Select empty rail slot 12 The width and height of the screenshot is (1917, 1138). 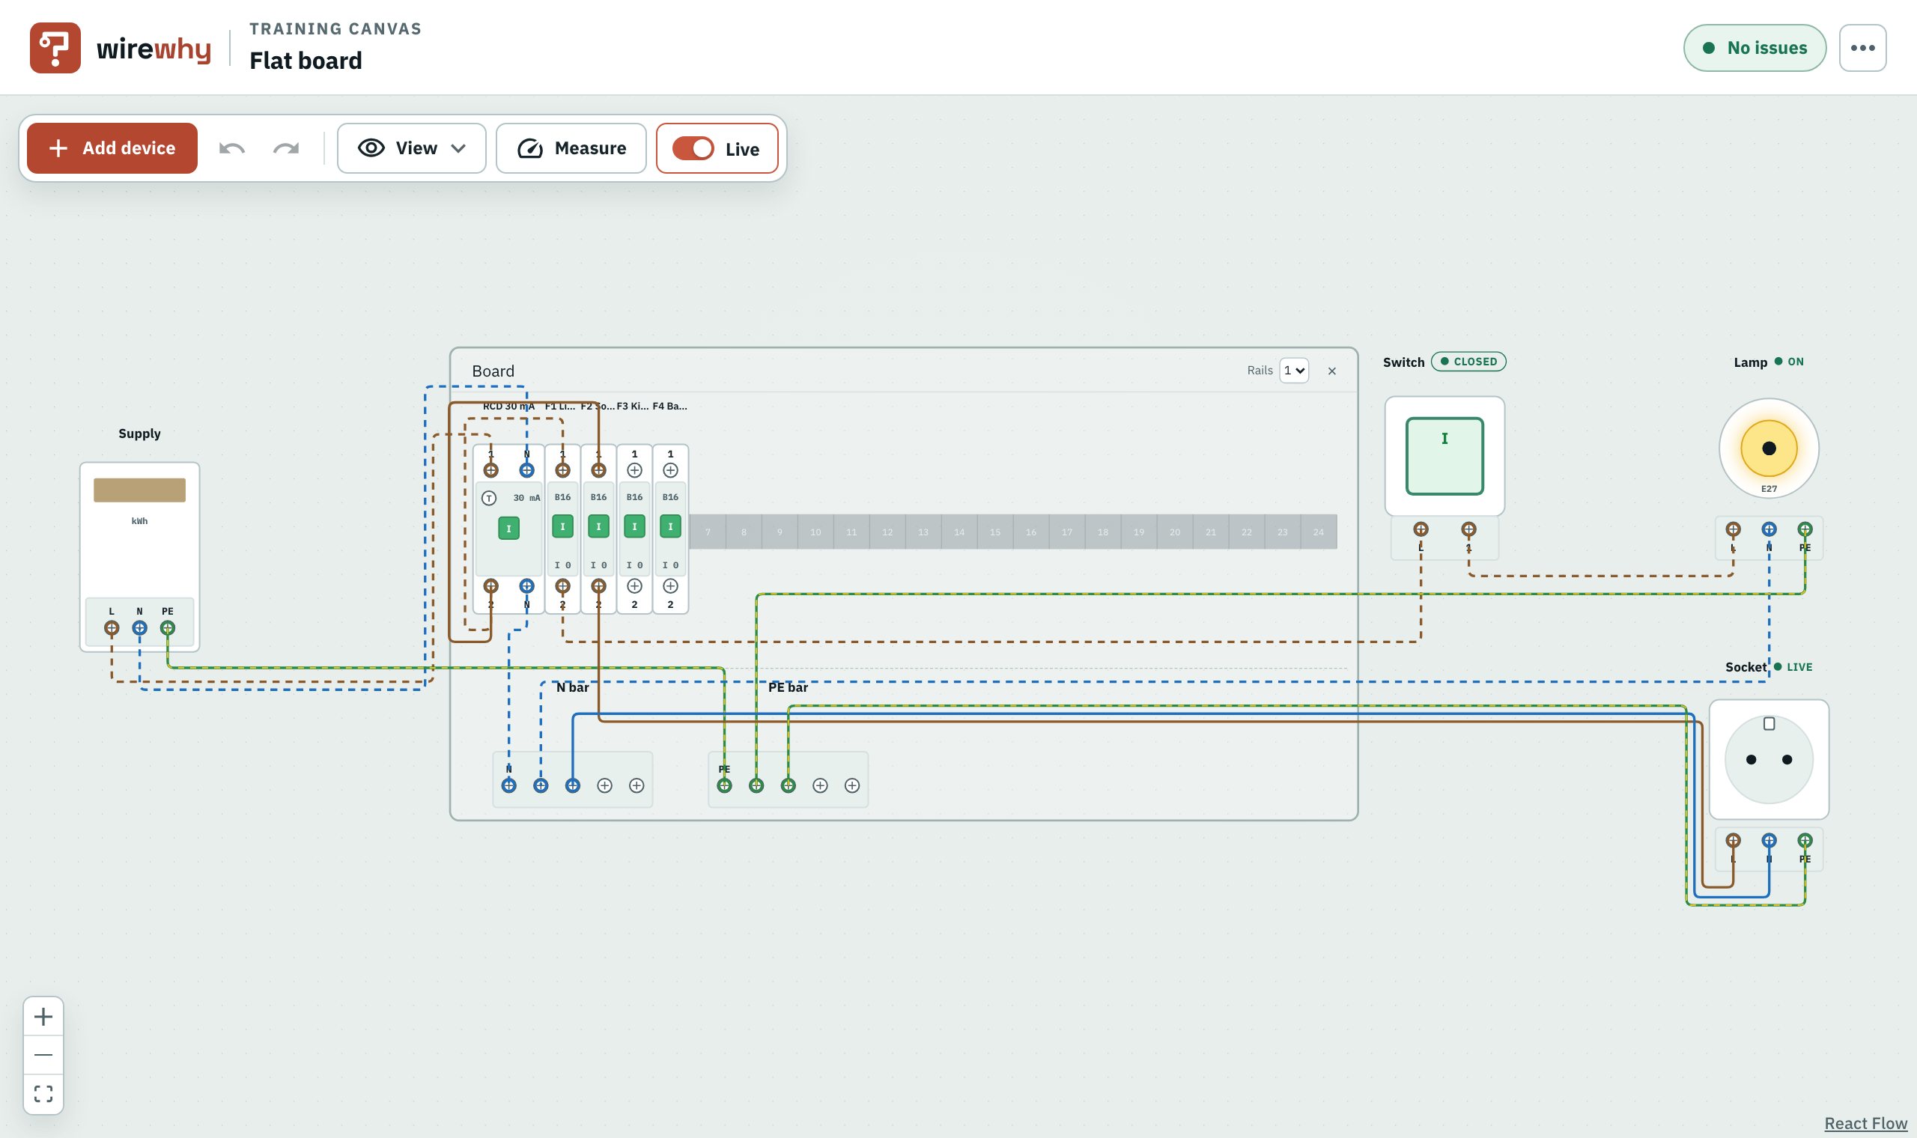887,532
